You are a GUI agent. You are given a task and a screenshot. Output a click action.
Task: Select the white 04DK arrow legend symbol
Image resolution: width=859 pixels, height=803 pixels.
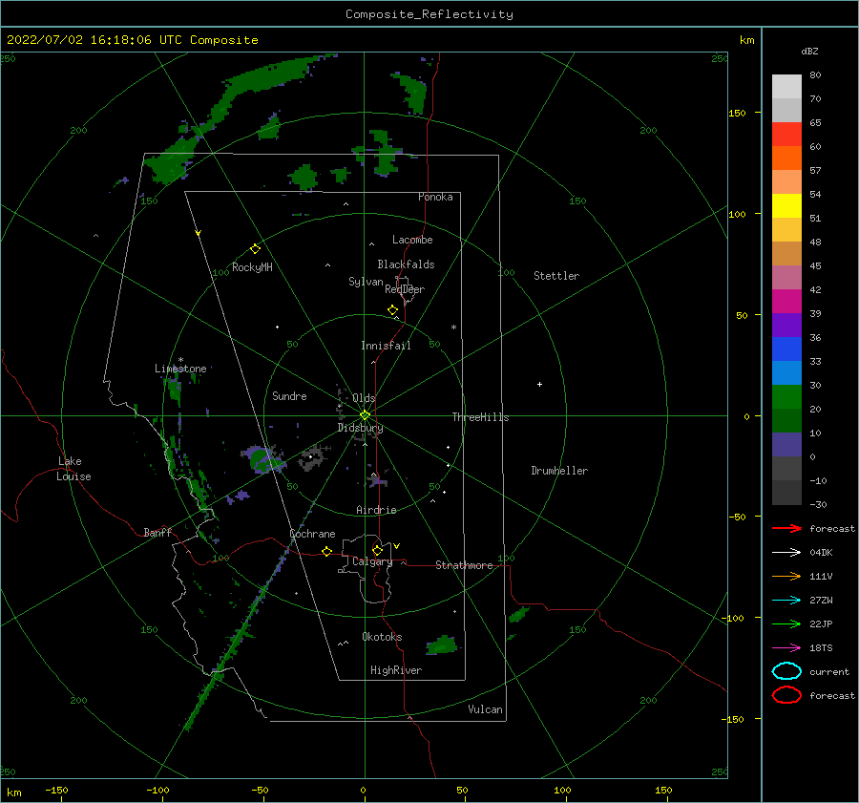(x=786, y=553)
